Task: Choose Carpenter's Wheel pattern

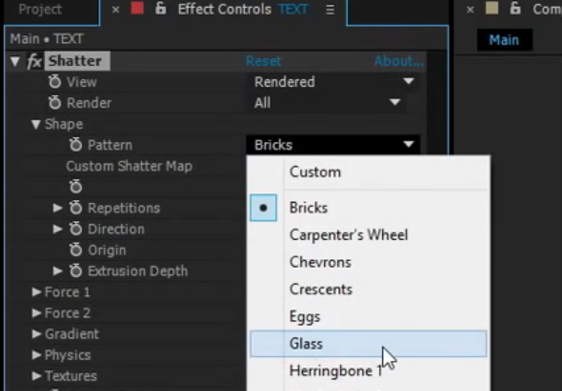Action: pos(369,235)
